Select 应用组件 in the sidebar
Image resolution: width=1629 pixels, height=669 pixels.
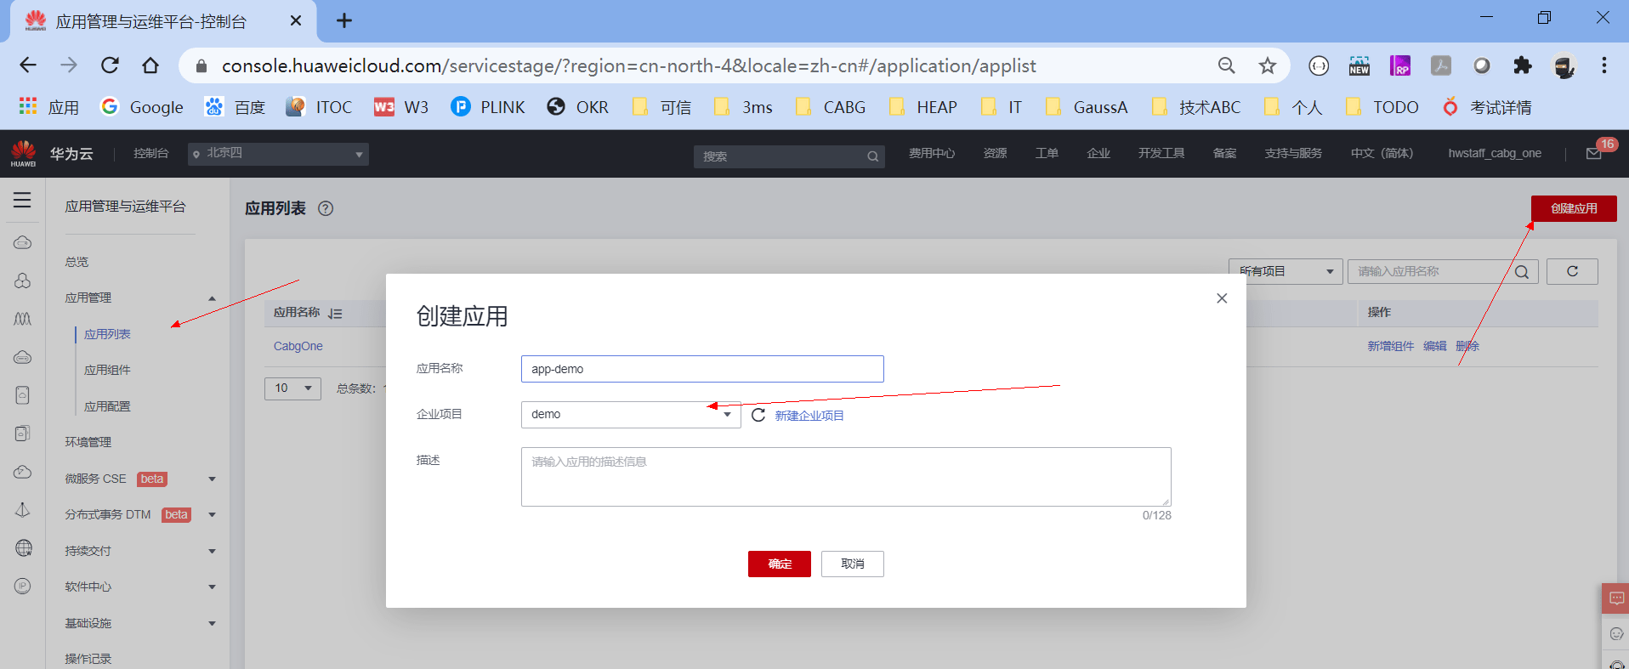tap(107, 370)
